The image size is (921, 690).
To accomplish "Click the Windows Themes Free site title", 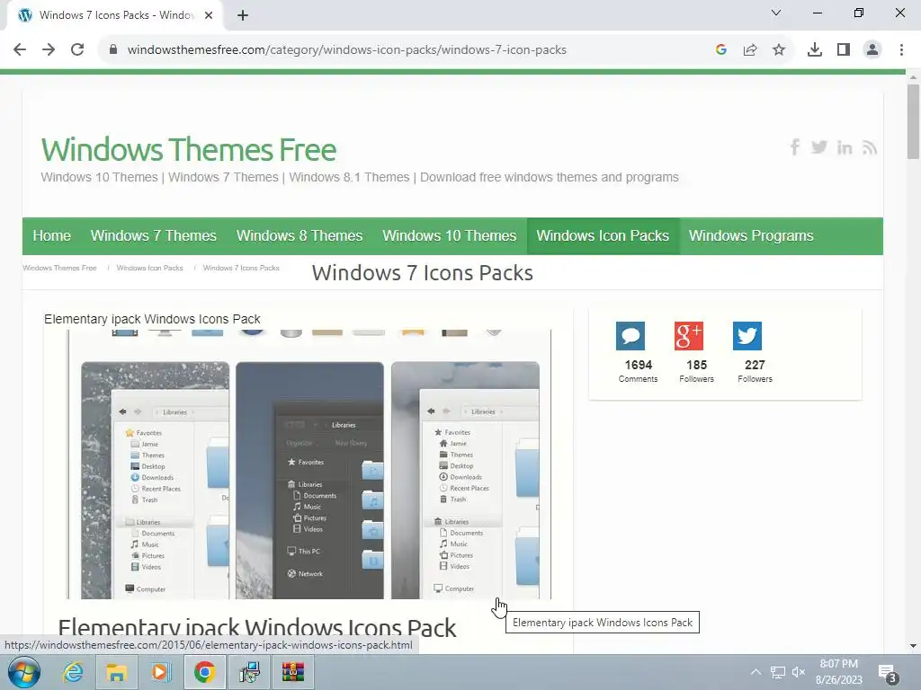I will click(189, 150).
